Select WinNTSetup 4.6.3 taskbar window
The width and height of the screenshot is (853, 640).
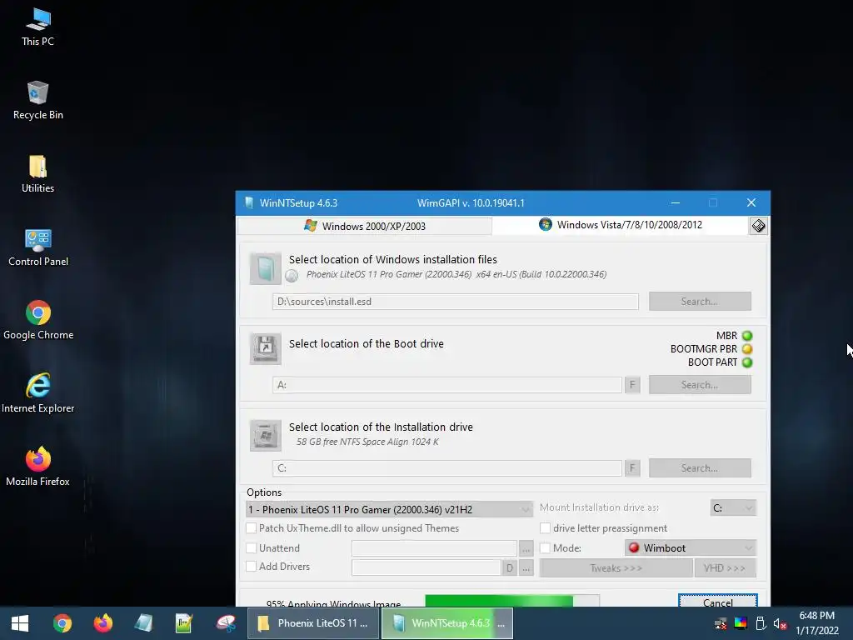tap(447, 623)
